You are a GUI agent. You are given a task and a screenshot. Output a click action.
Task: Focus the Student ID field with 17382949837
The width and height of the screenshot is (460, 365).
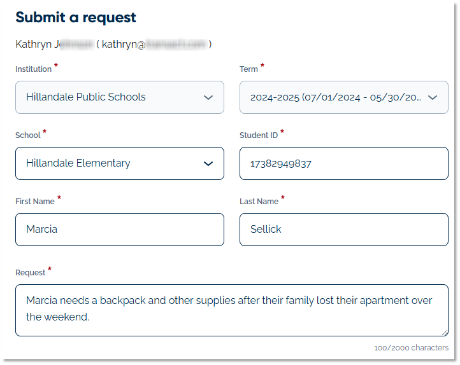click(343, 163)
